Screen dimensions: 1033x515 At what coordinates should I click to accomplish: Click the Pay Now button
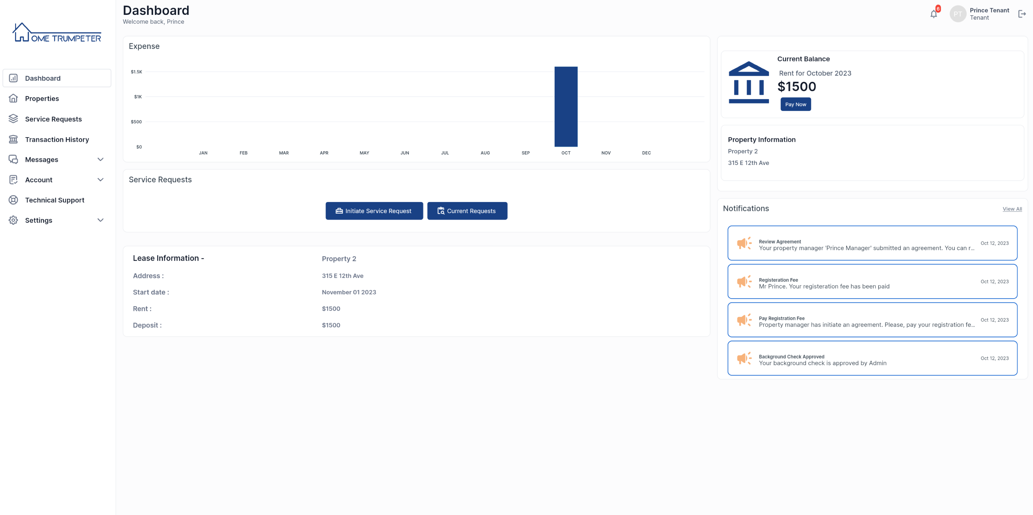click(x=795, y=104)
